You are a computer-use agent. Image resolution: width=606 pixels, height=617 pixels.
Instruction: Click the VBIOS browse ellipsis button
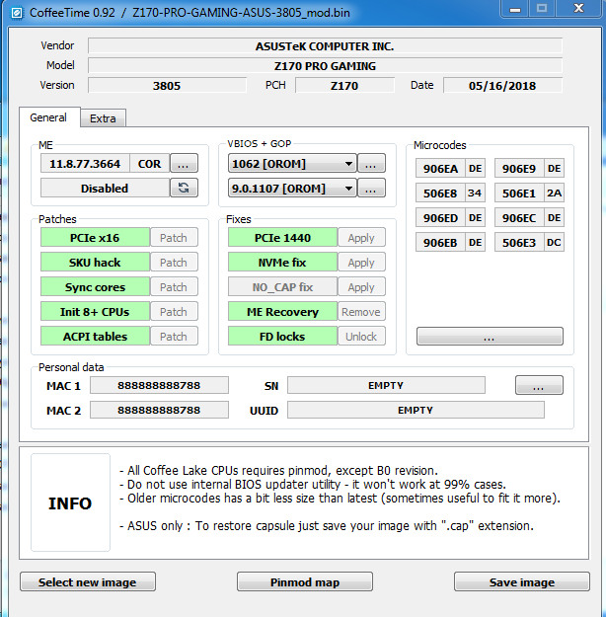pyautogui.click(x=371, y=163)
